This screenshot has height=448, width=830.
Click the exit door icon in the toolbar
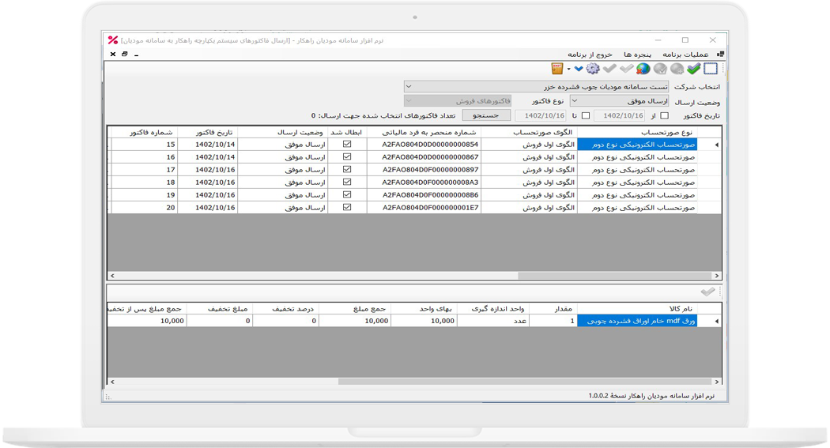tap(557, 68)
